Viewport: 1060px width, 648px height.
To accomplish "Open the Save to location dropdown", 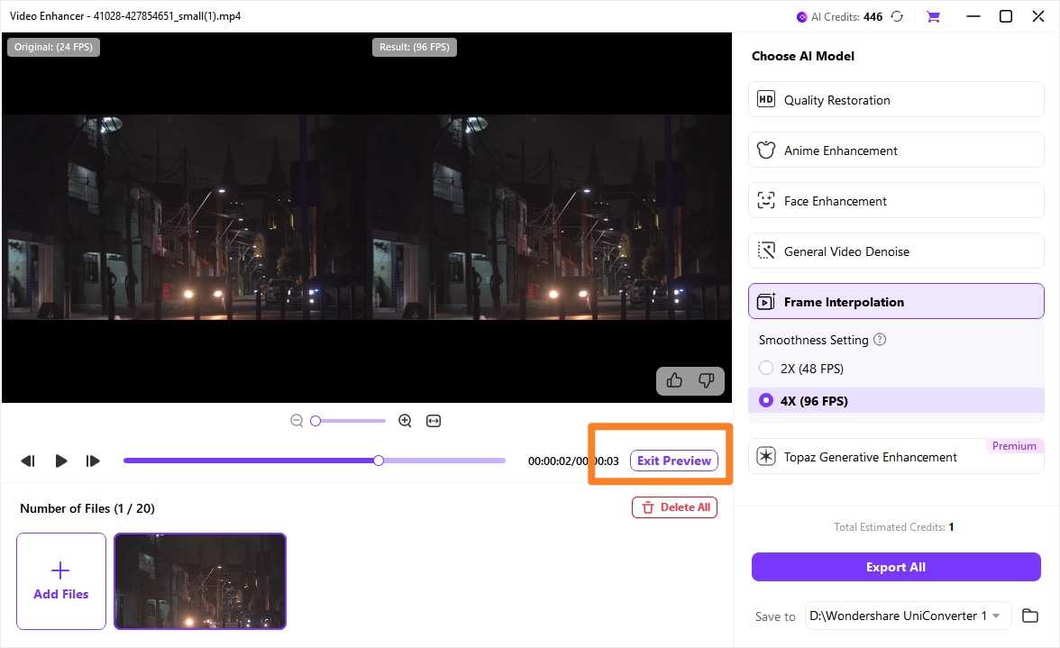I will [x=908, y=616].
